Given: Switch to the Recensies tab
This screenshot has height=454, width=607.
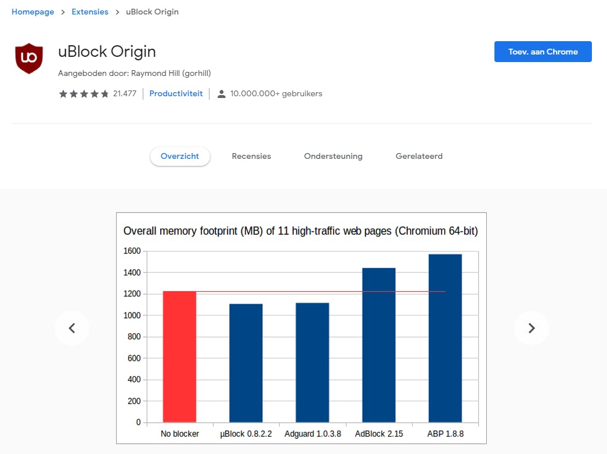Looking at the screenshot, I should click(251, 156).
